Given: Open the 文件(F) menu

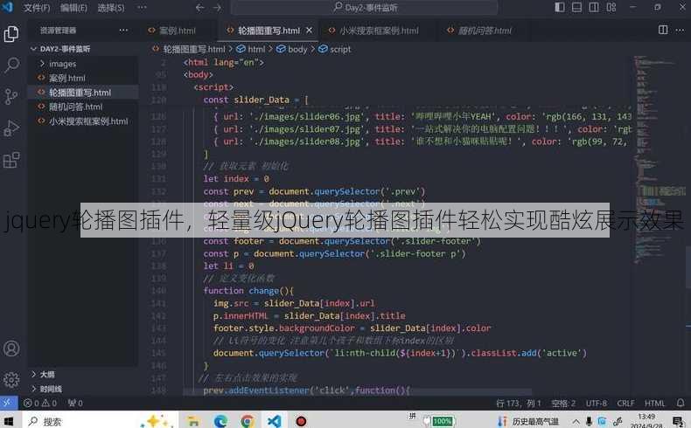Looking at the screenshot, I should pos(37,8).
